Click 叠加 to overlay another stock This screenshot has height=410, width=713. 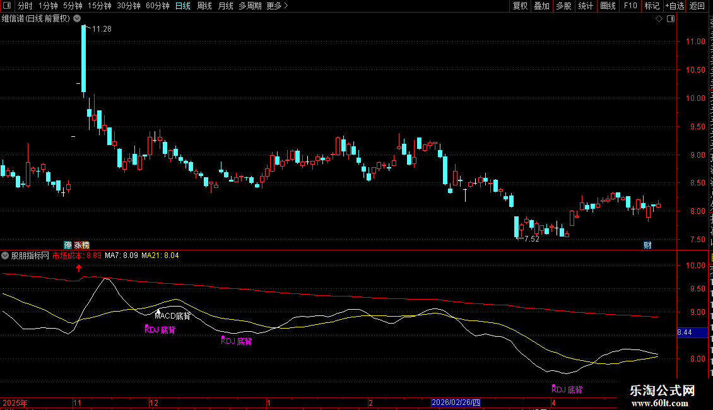click(541, 6)
